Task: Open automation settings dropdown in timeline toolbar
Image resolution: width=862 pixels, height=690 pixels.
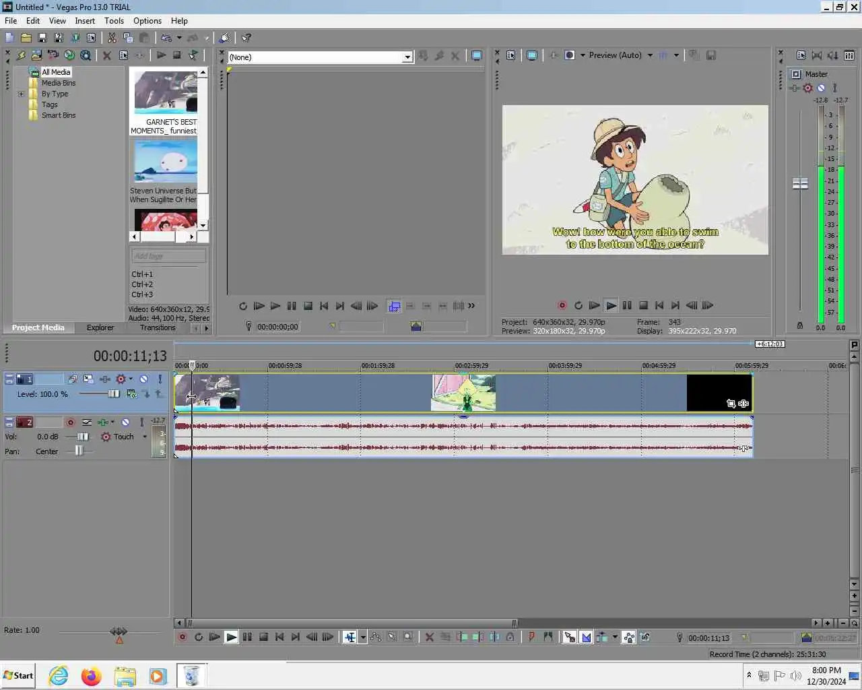Action: point(615,637)
